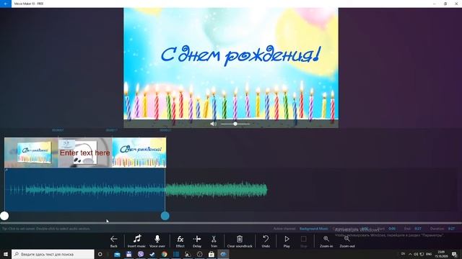Image resolution: width=462 pixels, height=259 pixels.
Task: Open the taskbar clock and date
Action: (441, 254)
